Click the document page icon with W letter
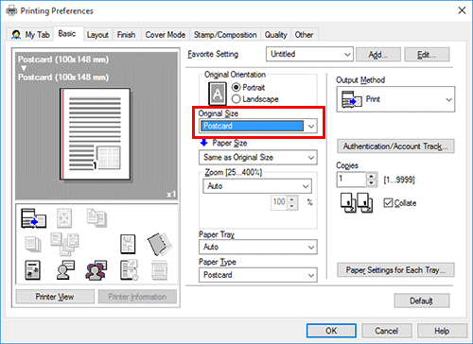473x344 pixels. pos(128,244)
